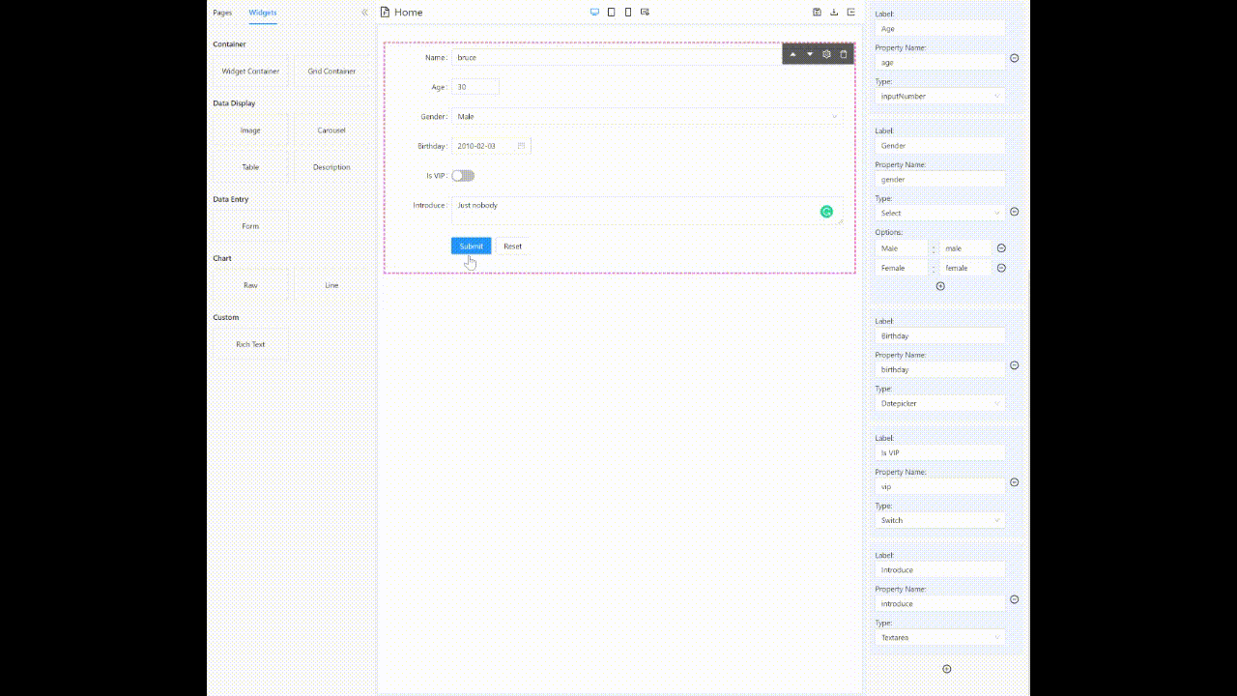Move the form widget down

click(810, 54)
